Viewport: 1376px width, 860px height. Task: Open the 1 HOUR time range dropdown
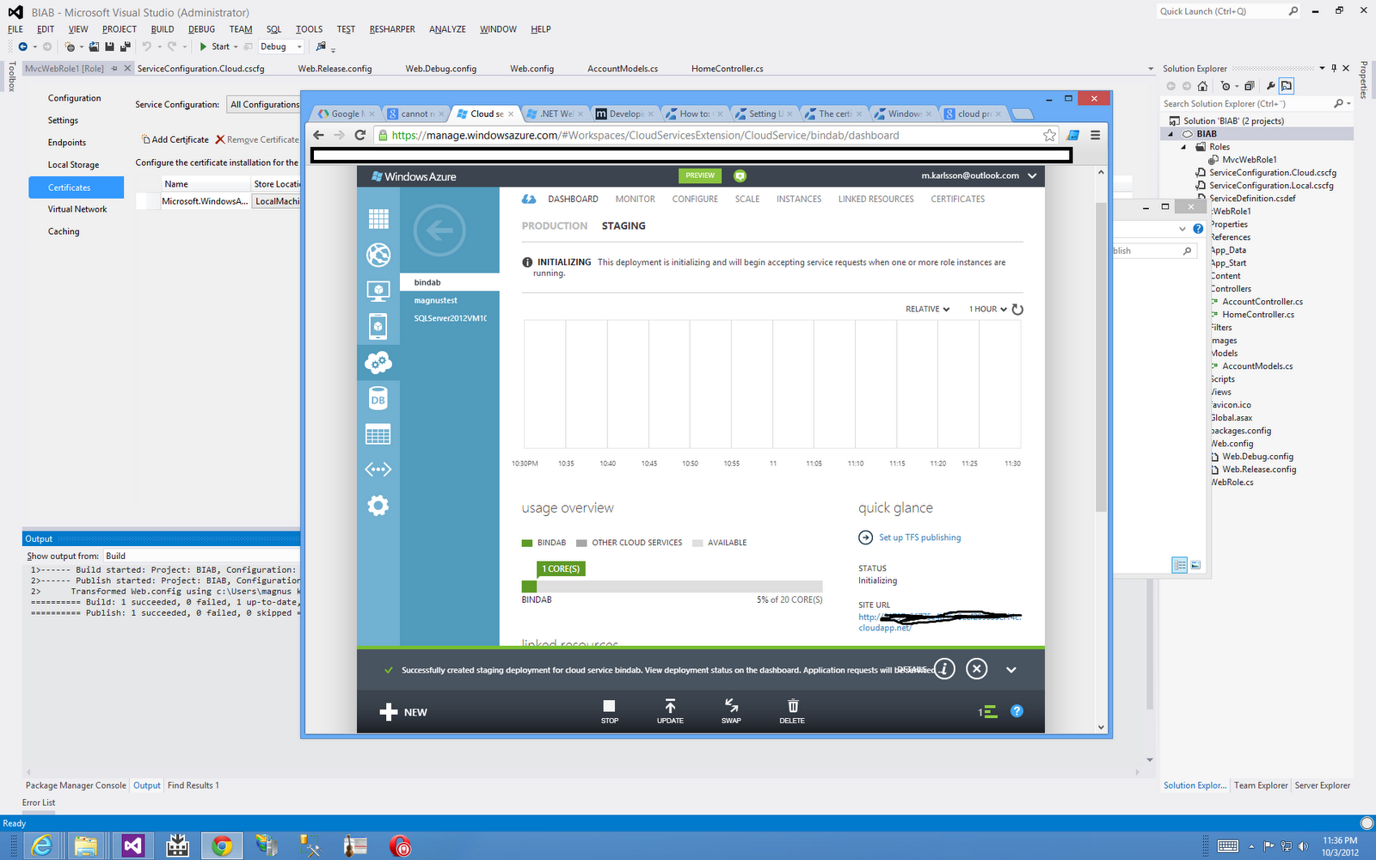coord(987,310)
